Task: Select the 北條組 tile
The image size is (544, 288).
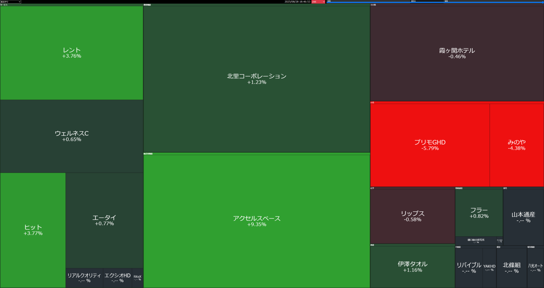Action: click(x=512, y=268)
